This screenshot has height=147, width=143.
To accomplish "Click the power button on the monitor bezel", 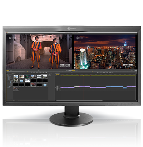I will tap(132, 104).
